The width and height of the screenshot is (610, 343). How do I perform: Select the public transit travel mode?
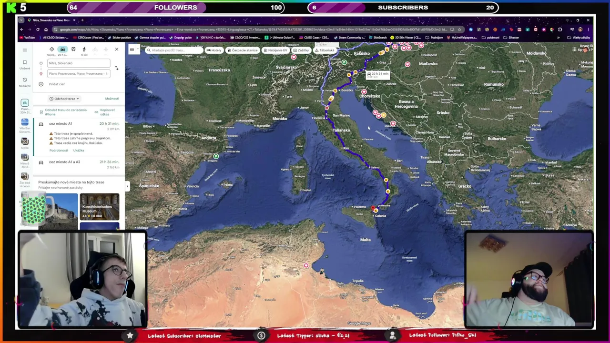pos(73,49)
